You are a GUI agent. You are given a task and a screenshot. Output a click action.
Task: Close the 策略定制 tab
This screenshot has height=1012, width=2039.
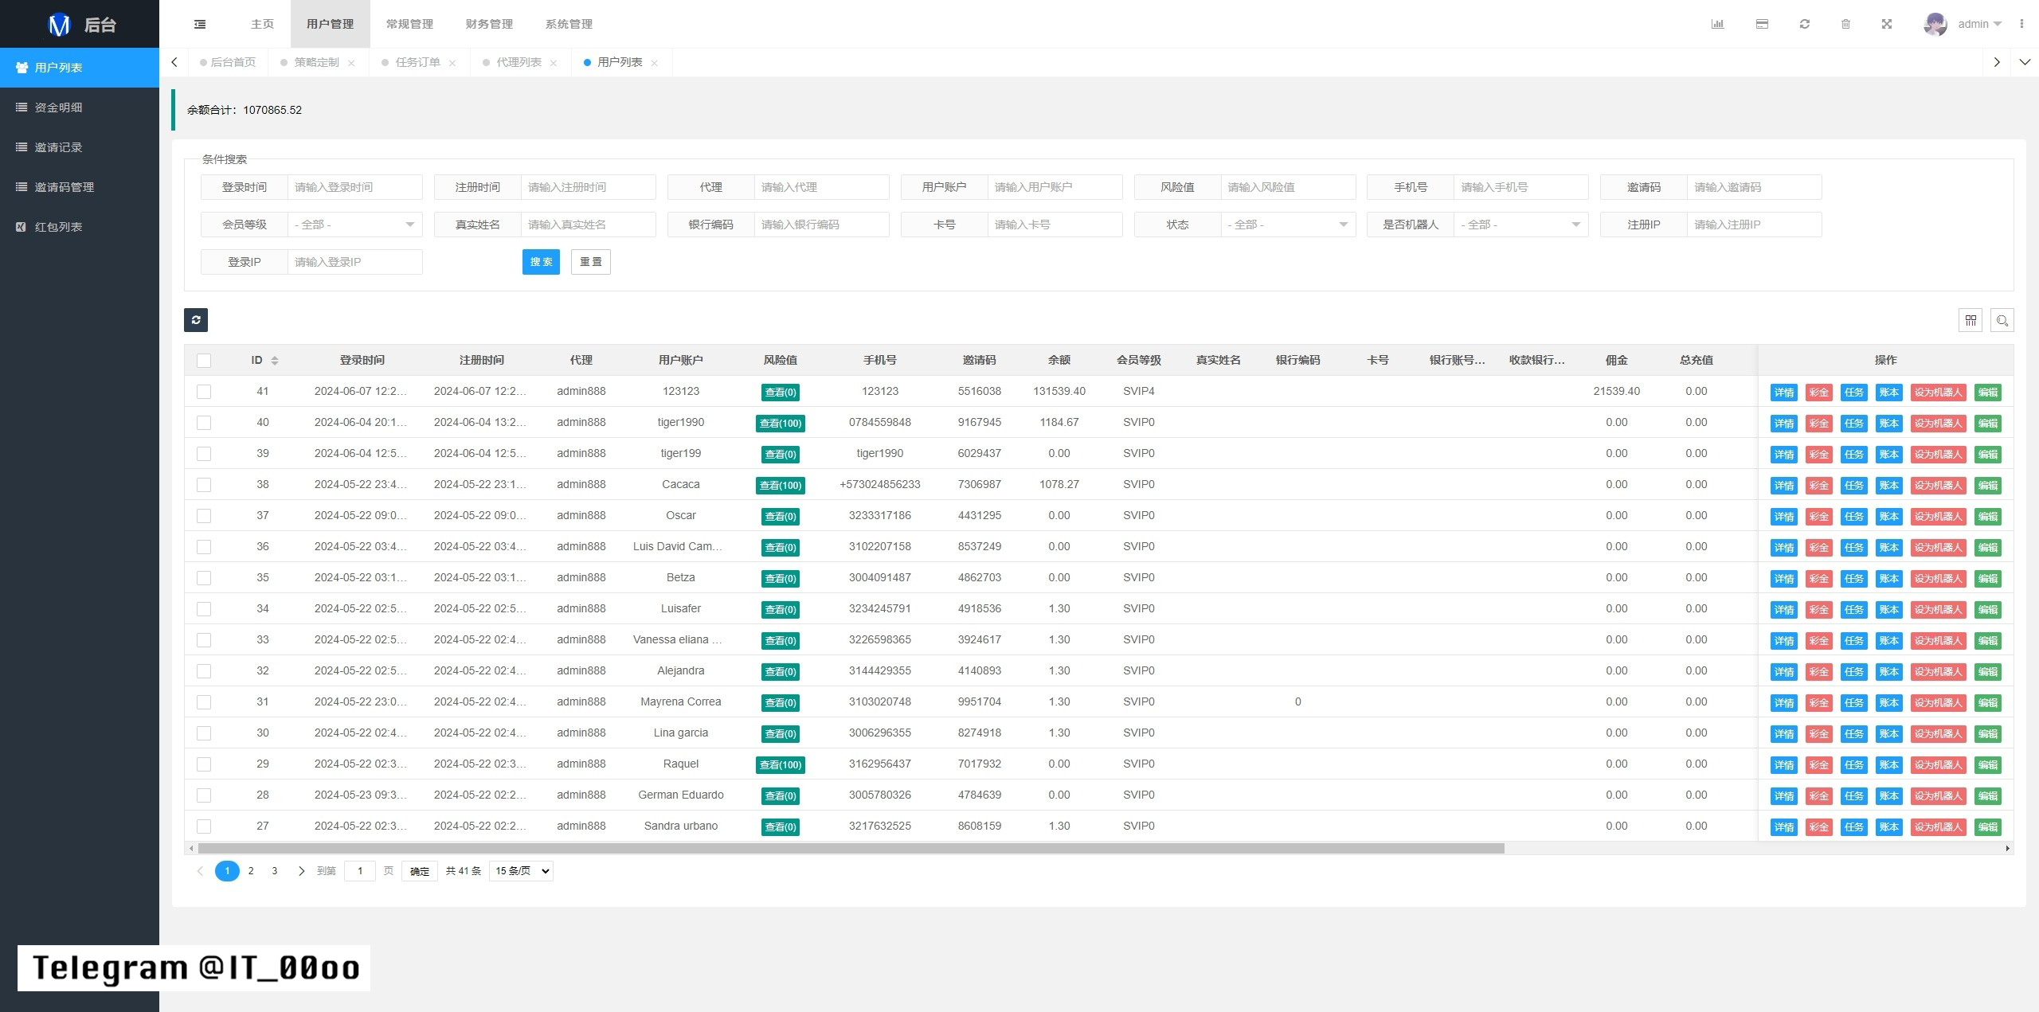[x=351, y=63]
